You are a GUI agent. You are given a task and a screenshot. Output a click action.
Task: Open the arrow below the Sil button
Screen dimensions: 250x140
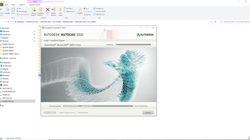click(x=48, y=15)
